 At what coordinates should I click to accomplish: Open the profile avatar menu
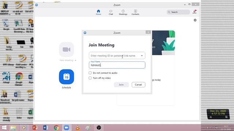[195, 12]
